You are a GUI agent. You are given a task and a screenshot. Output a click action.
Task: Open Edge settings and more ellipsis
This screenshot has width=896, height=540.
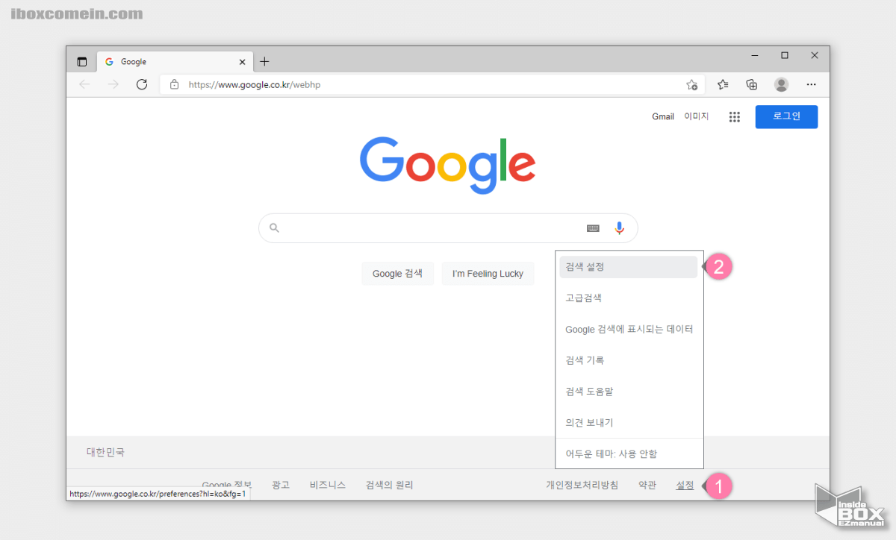coord(812,84)
